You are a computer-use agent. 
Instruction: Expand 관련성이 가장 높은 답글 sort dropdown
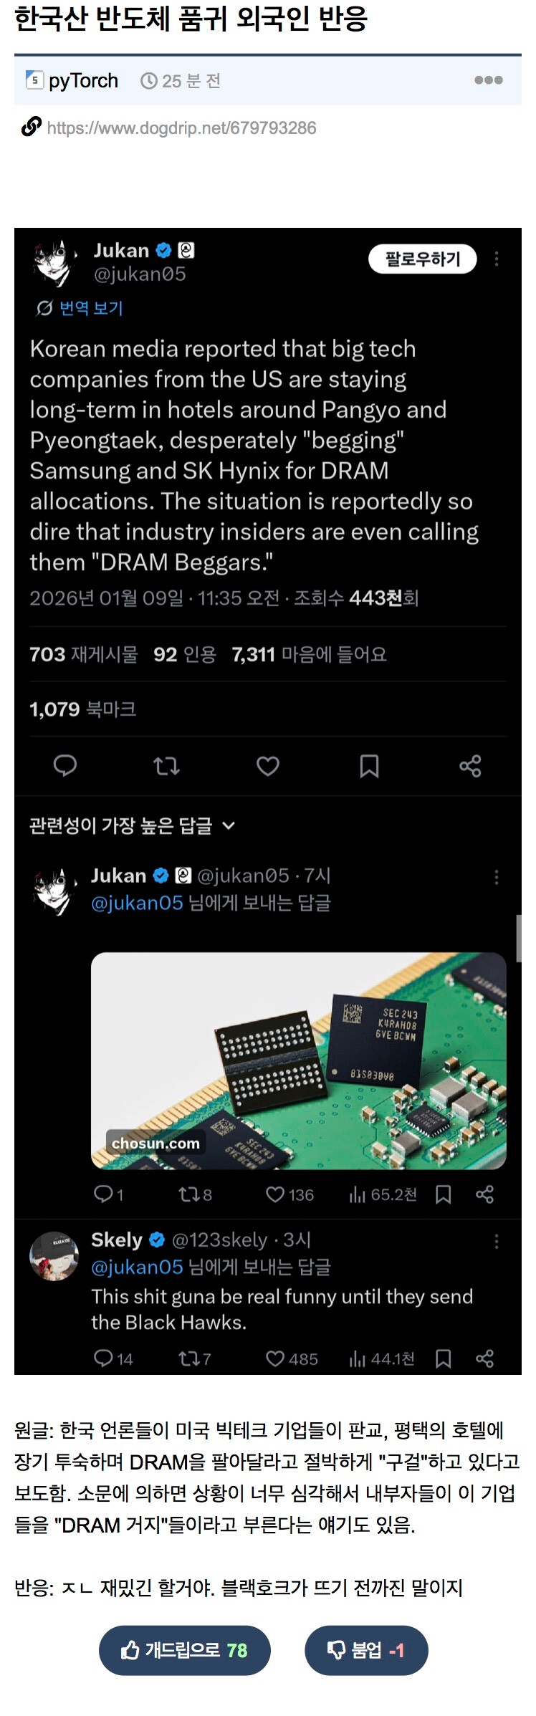(x=133, y=825)
